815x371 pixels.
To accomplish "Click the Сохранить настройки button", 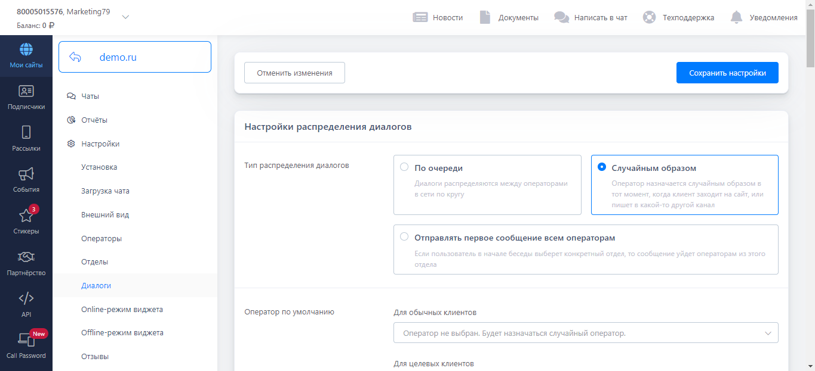I will point(727,73).
